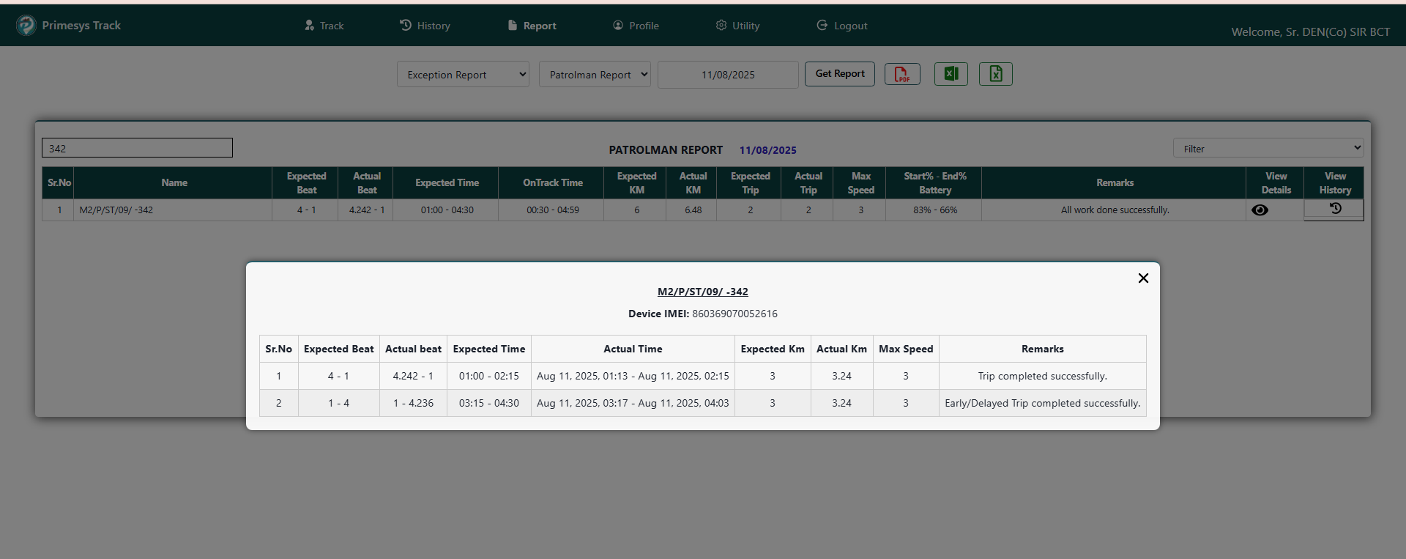Go to the History menu
The width and height of the screenshot is (1406, 559).
pyautogui.click(x=425, y=26)
